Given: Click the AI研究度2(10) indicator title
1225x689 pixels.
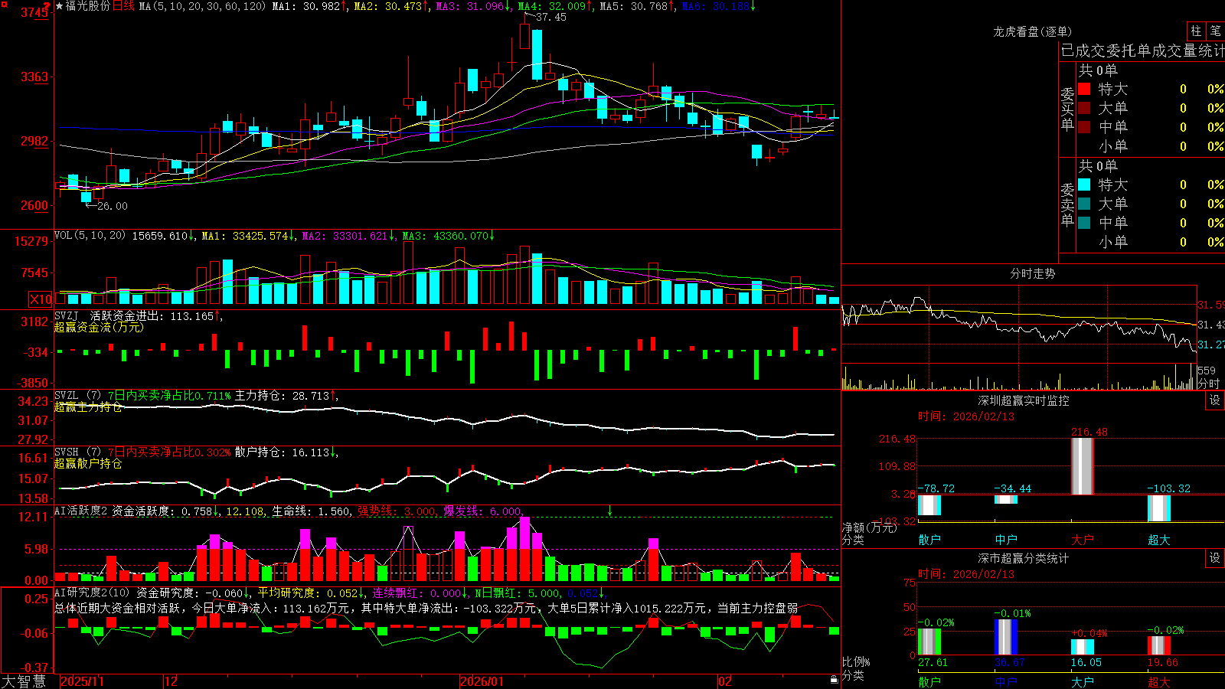Looking at the screenshot, I should point(92,593).
